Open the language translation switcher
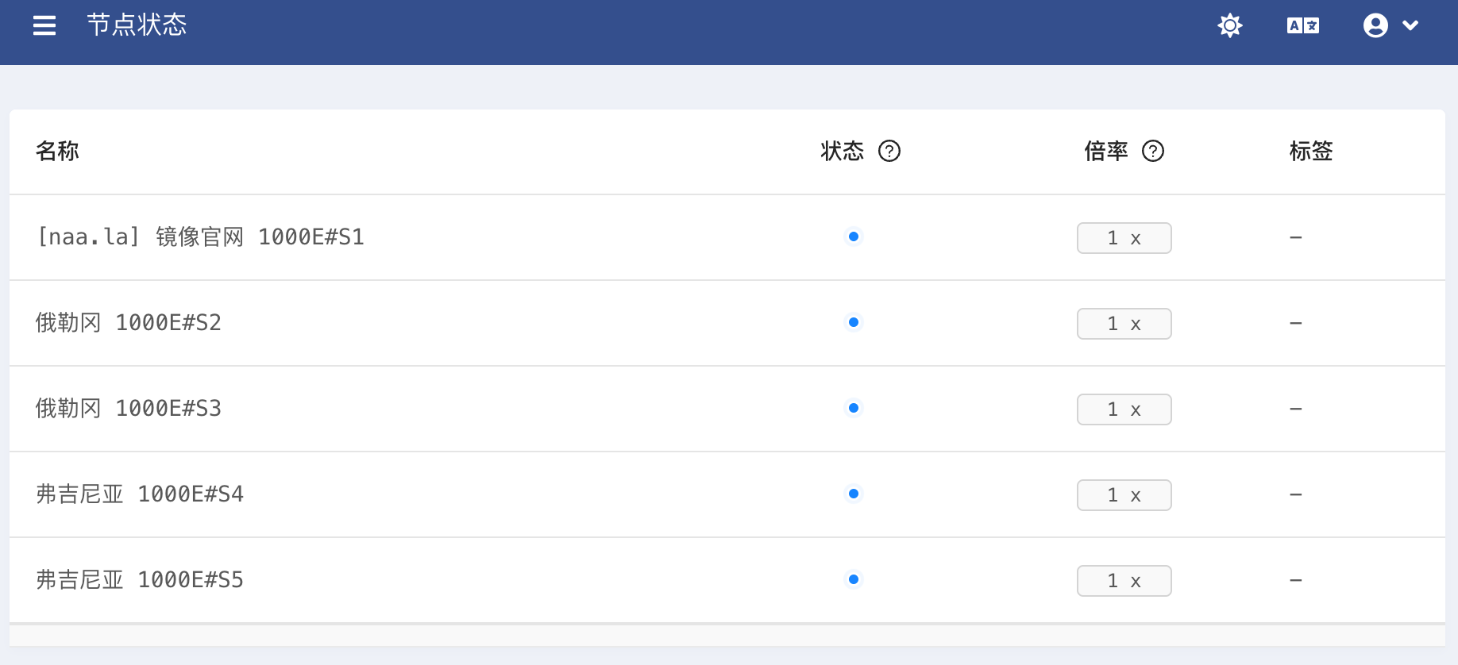The height and width of the screenshot is (665, 1458). coord(1303,25)
